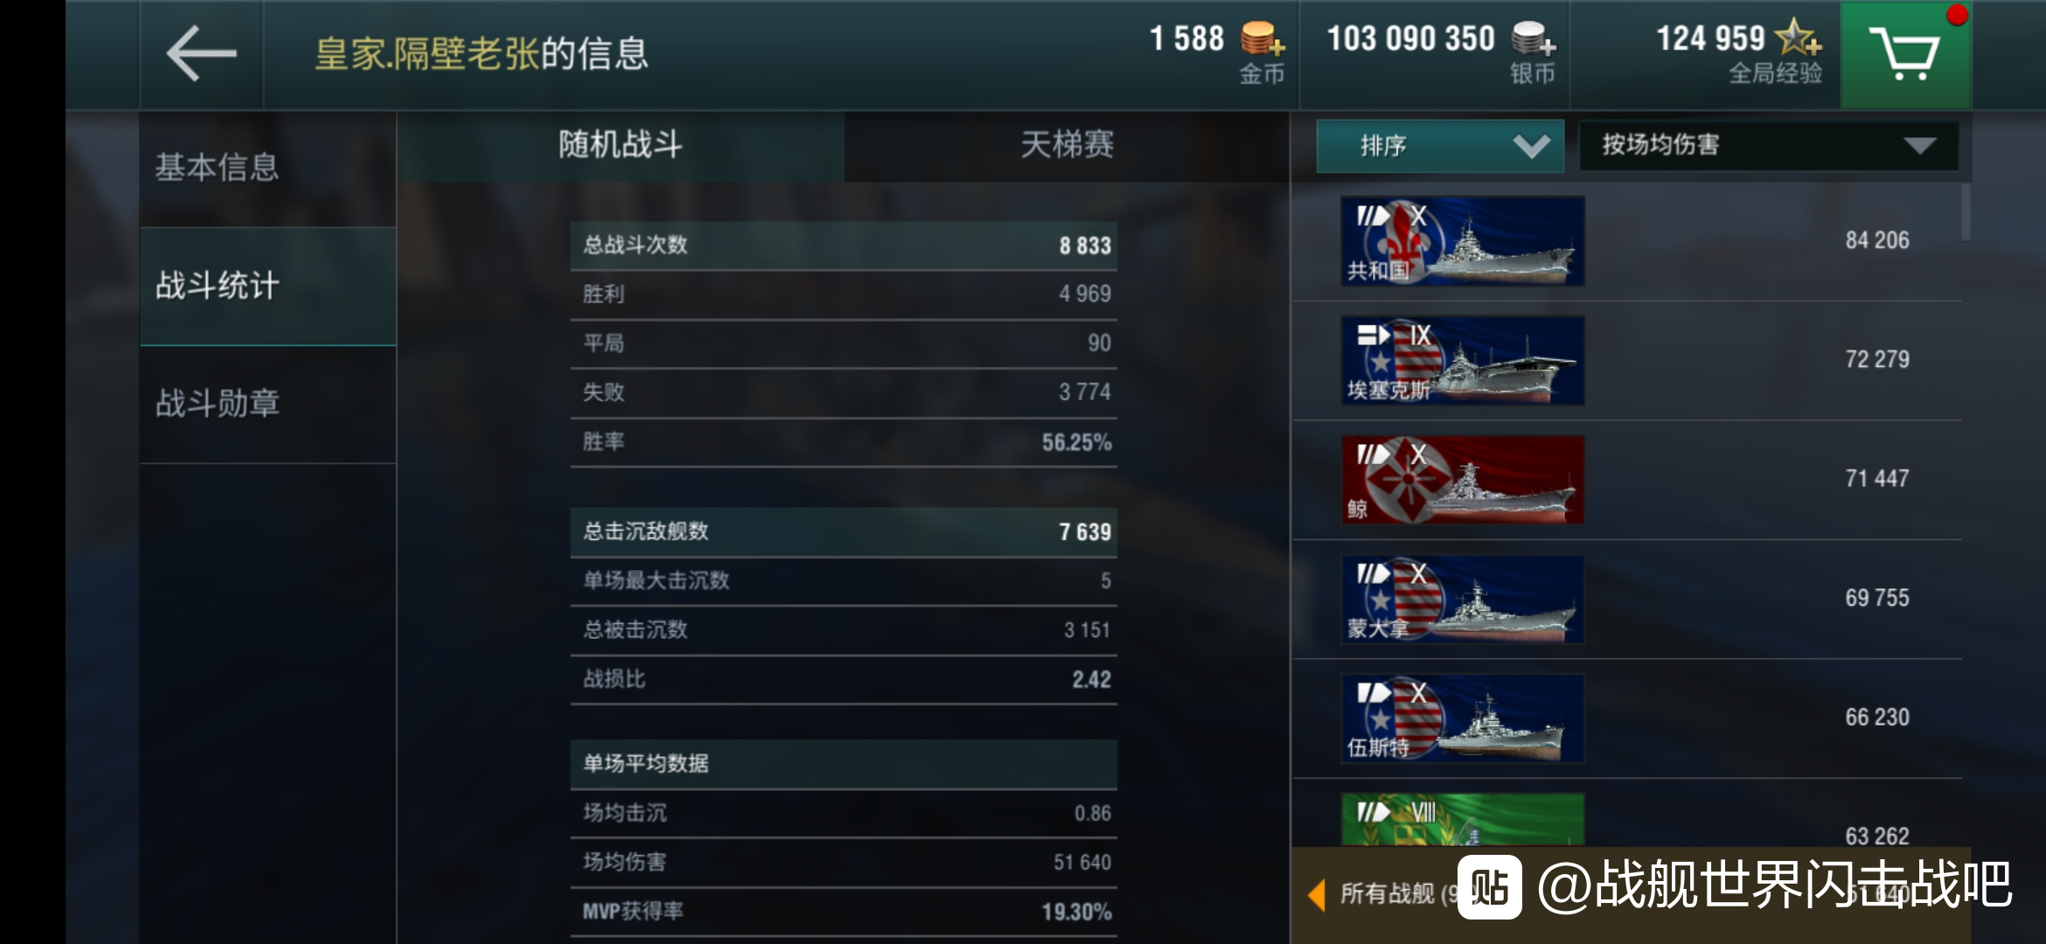Screen dimensions: 2046x944
Task: Convert 全局经验 via star plus icon
Action: coord(1799,38)
